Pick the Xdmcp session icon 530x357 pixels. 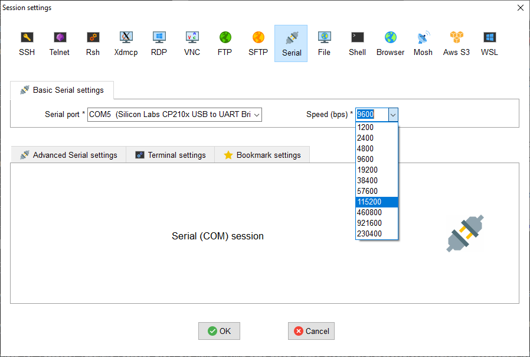click(x=126, y=43)
